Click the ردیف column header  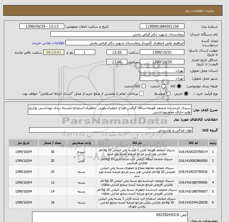213,143
